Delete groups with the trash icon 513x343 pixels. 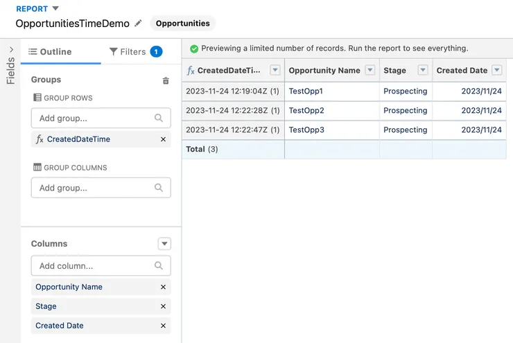[x=166, y=80]
